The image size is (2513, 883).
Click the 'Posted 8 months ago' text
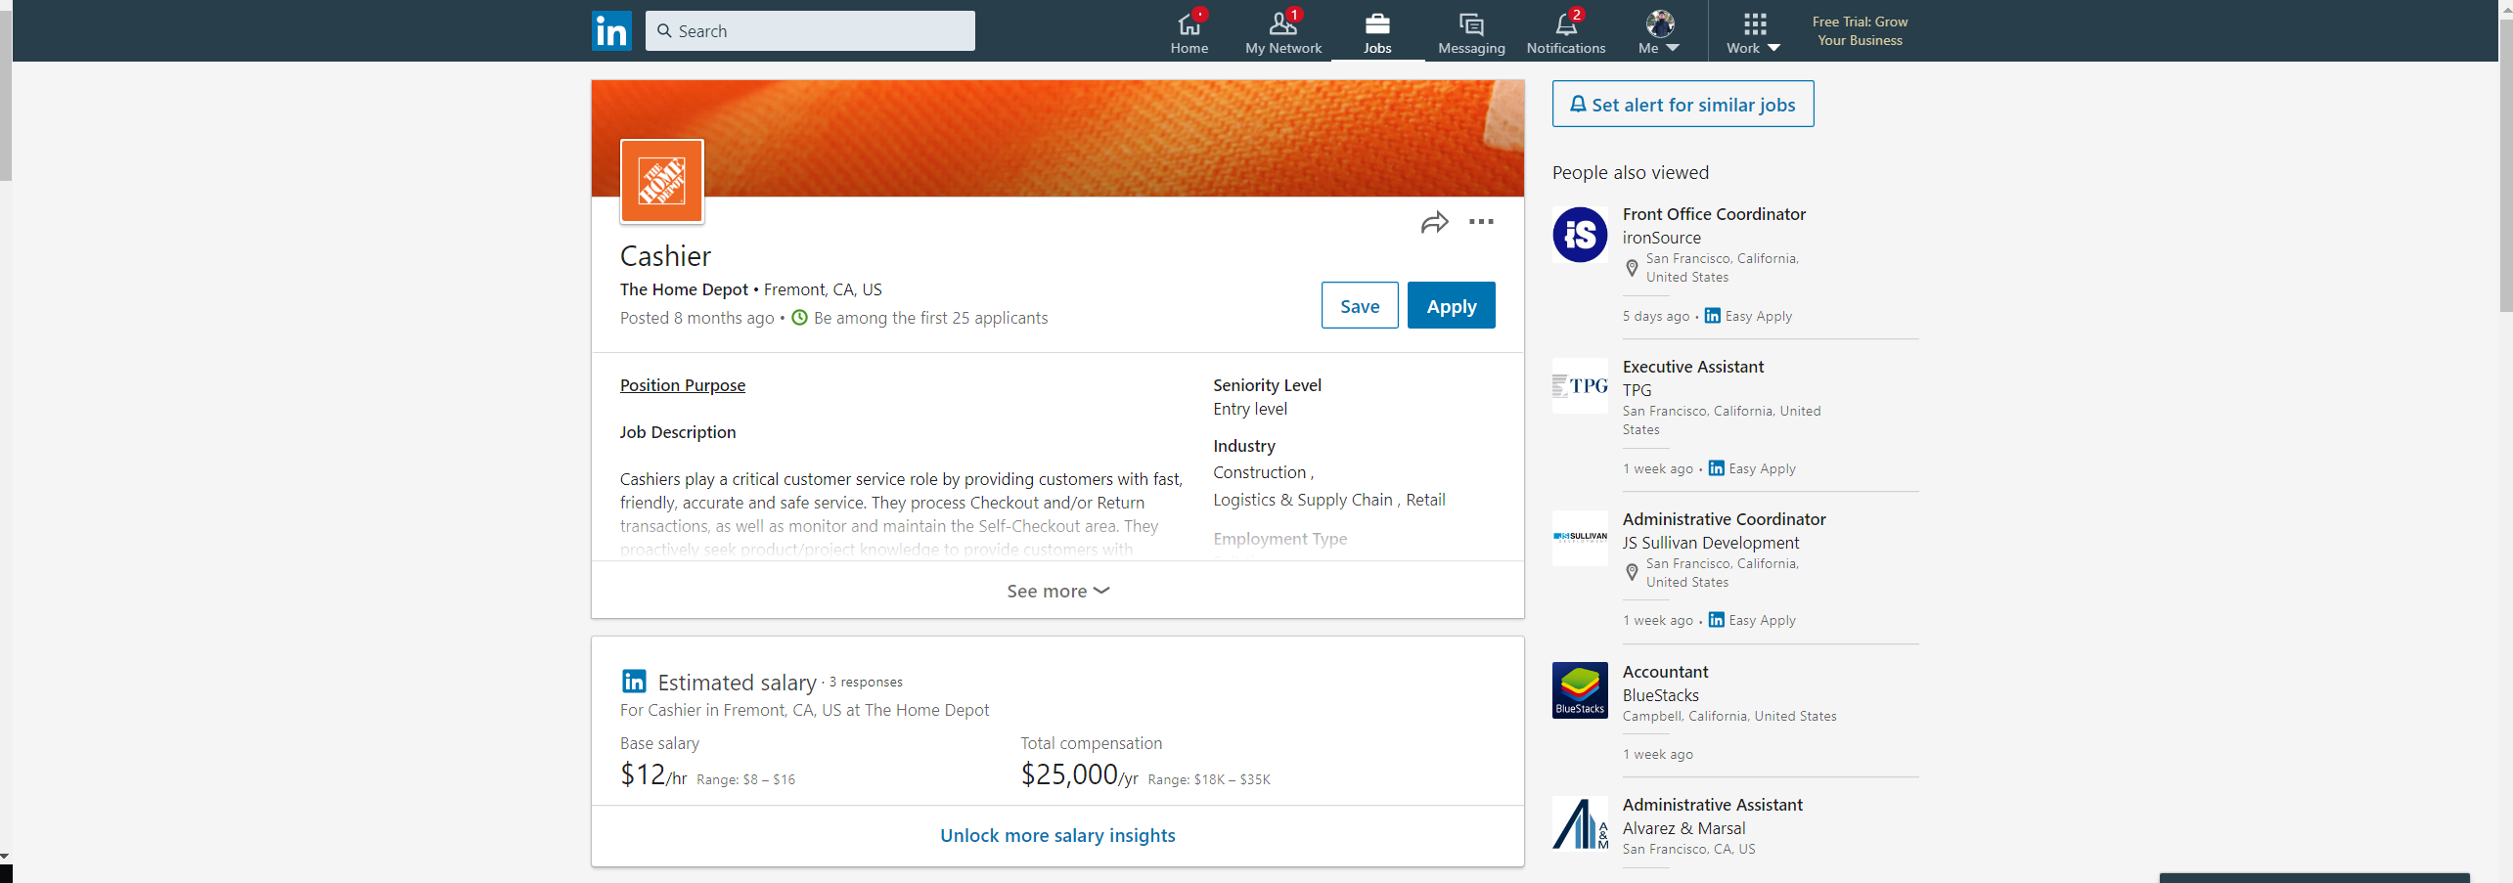pos(697,318)
